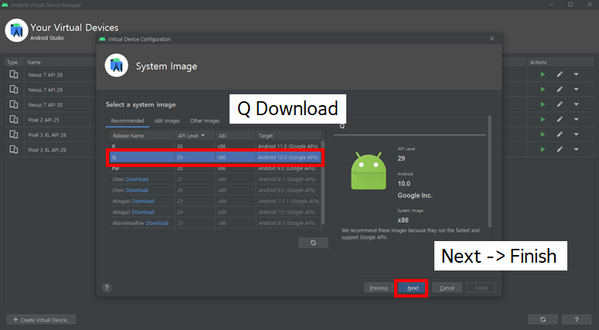
Task: Launch the Pixel 3 XL API 29 emulator
Action: pyautogui.click(x=543, y=149)
